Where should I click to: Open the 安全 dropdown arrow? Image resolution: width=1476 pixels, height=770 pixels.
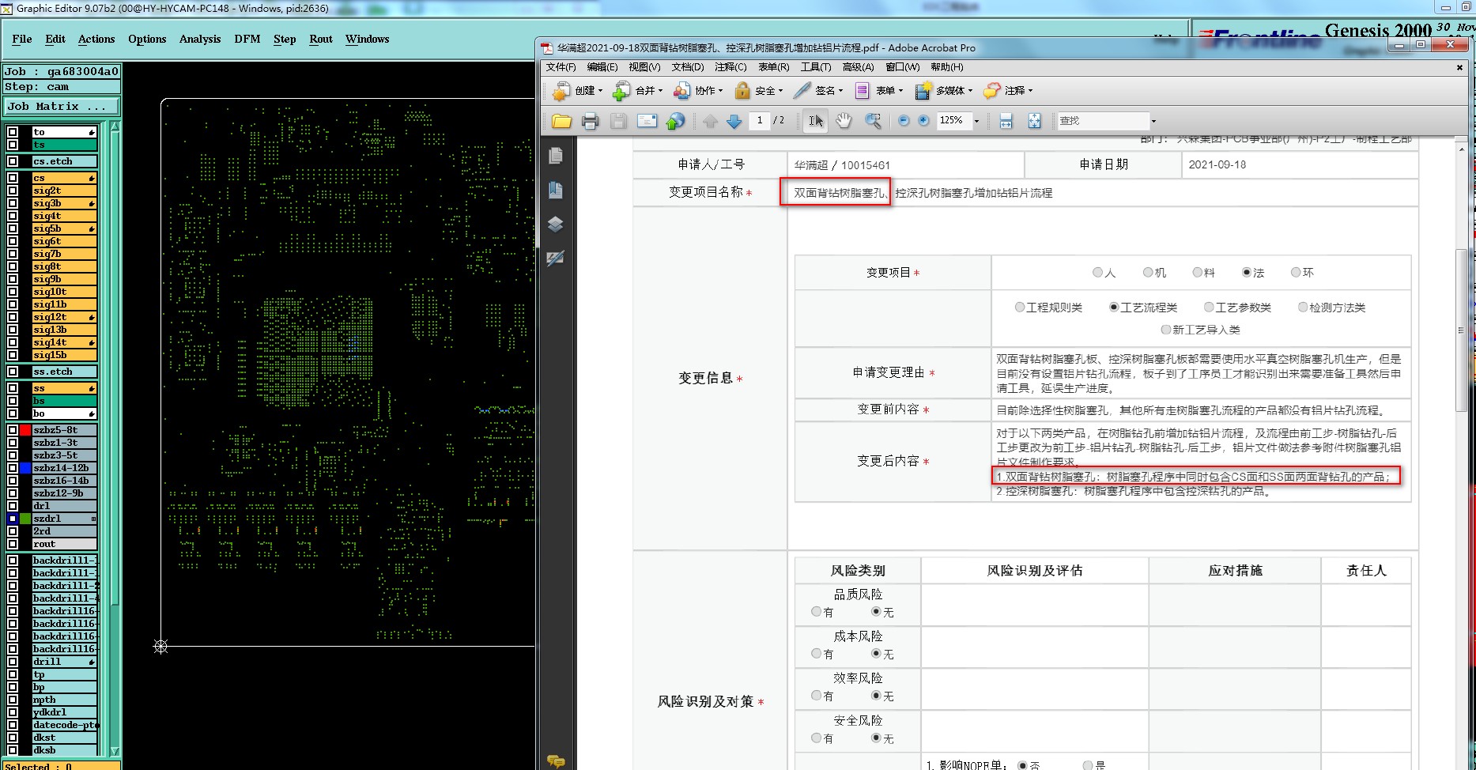(x=780, y=91)
